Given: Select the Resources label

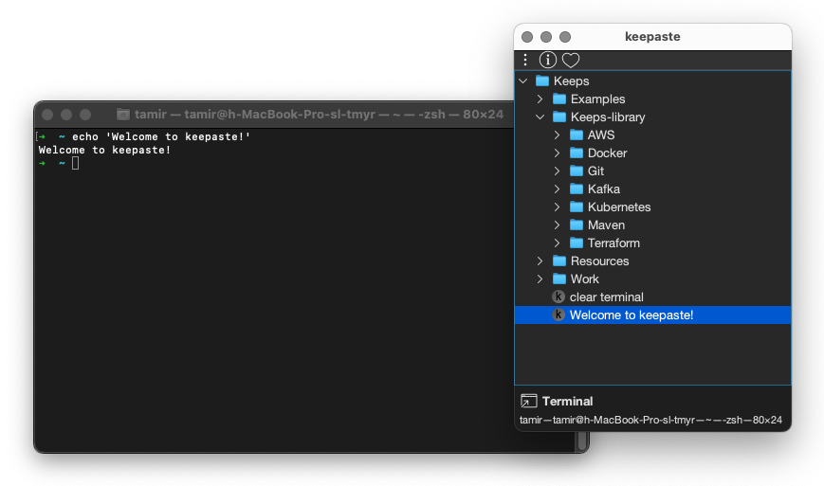Looking at the screenshot, I should point(599,261).
